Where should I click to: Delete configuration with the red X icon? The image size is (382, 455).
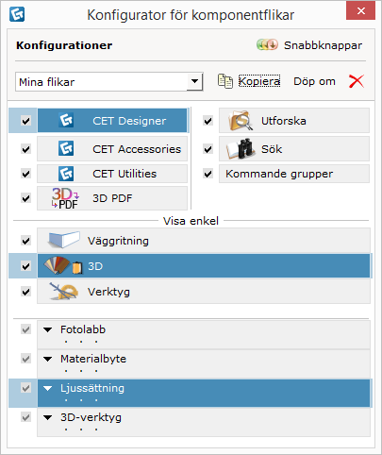(357, 81)
